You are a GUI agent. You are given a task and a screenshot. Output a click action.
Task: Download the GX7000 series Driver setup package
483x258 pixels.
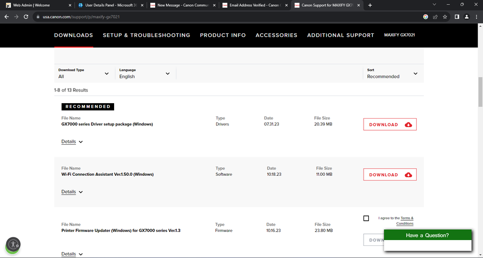pos(390,124)
